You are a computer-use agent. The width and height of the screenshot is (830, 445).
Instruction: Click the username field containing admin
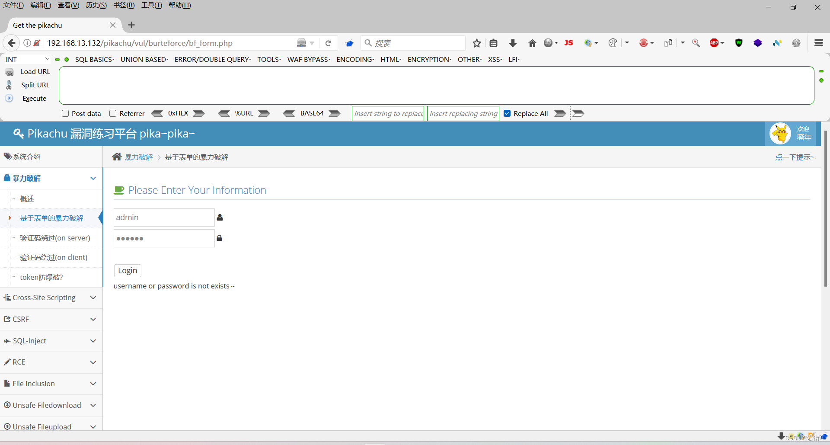[x=164, y=218]
